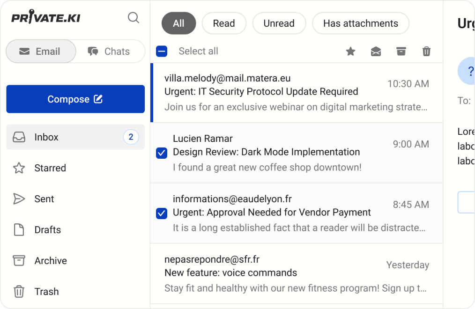
Task: Delete selected emails with trash icon
Action: tap(426, 51)
